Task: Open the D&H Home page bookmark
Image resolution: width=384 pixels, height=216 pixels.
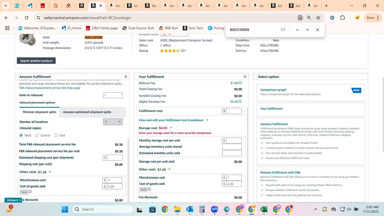Action: pos(102,28)
